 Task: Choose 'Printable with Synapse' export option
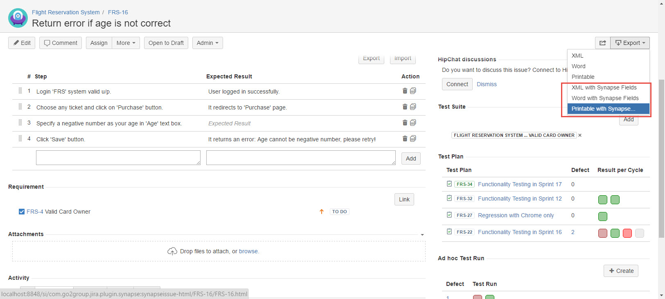point(603,109)
